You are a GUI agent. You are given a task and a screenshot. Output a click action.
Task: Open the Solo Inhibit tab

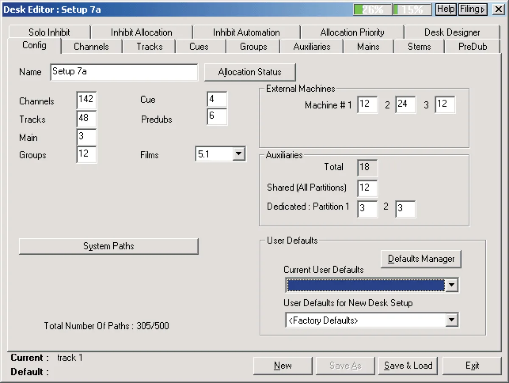pos(49,32)
